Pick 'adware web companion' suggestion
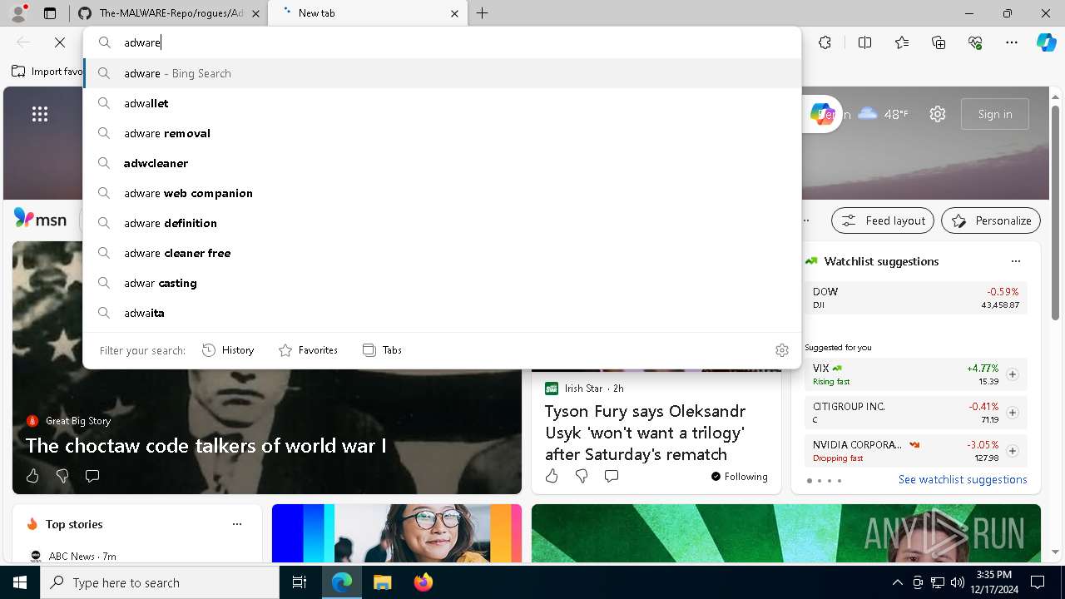This screenshot has height=599, width=1065. click(x=442, y=193)
